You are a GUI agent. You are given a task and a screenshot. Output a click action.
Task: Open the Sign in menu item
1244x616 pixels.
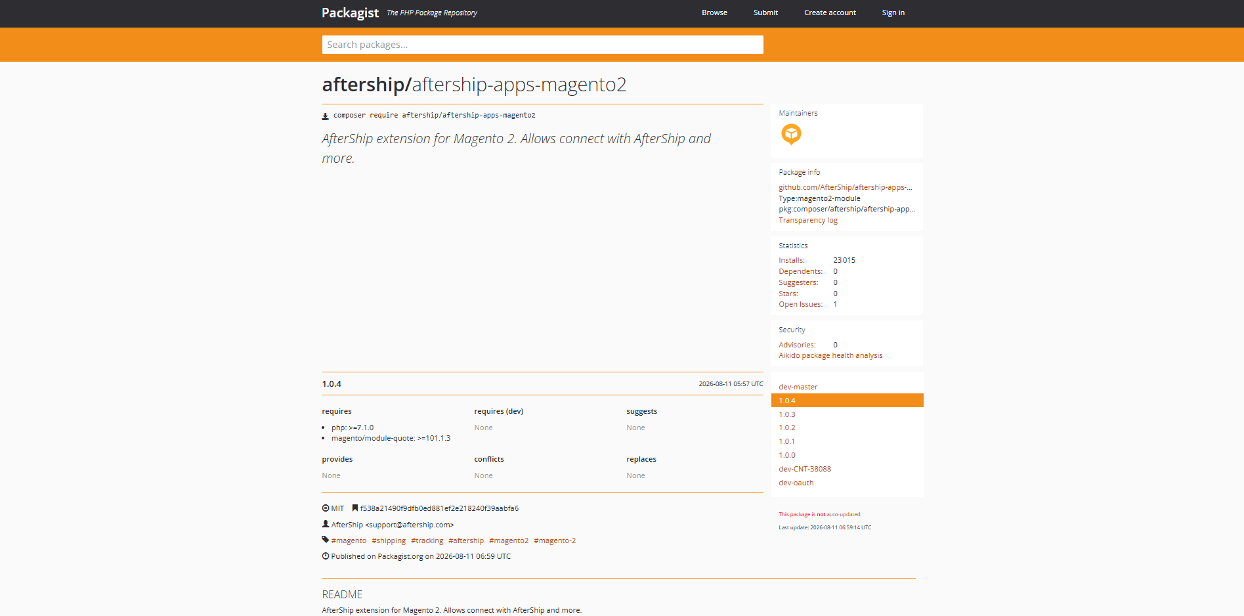[893, 12]
